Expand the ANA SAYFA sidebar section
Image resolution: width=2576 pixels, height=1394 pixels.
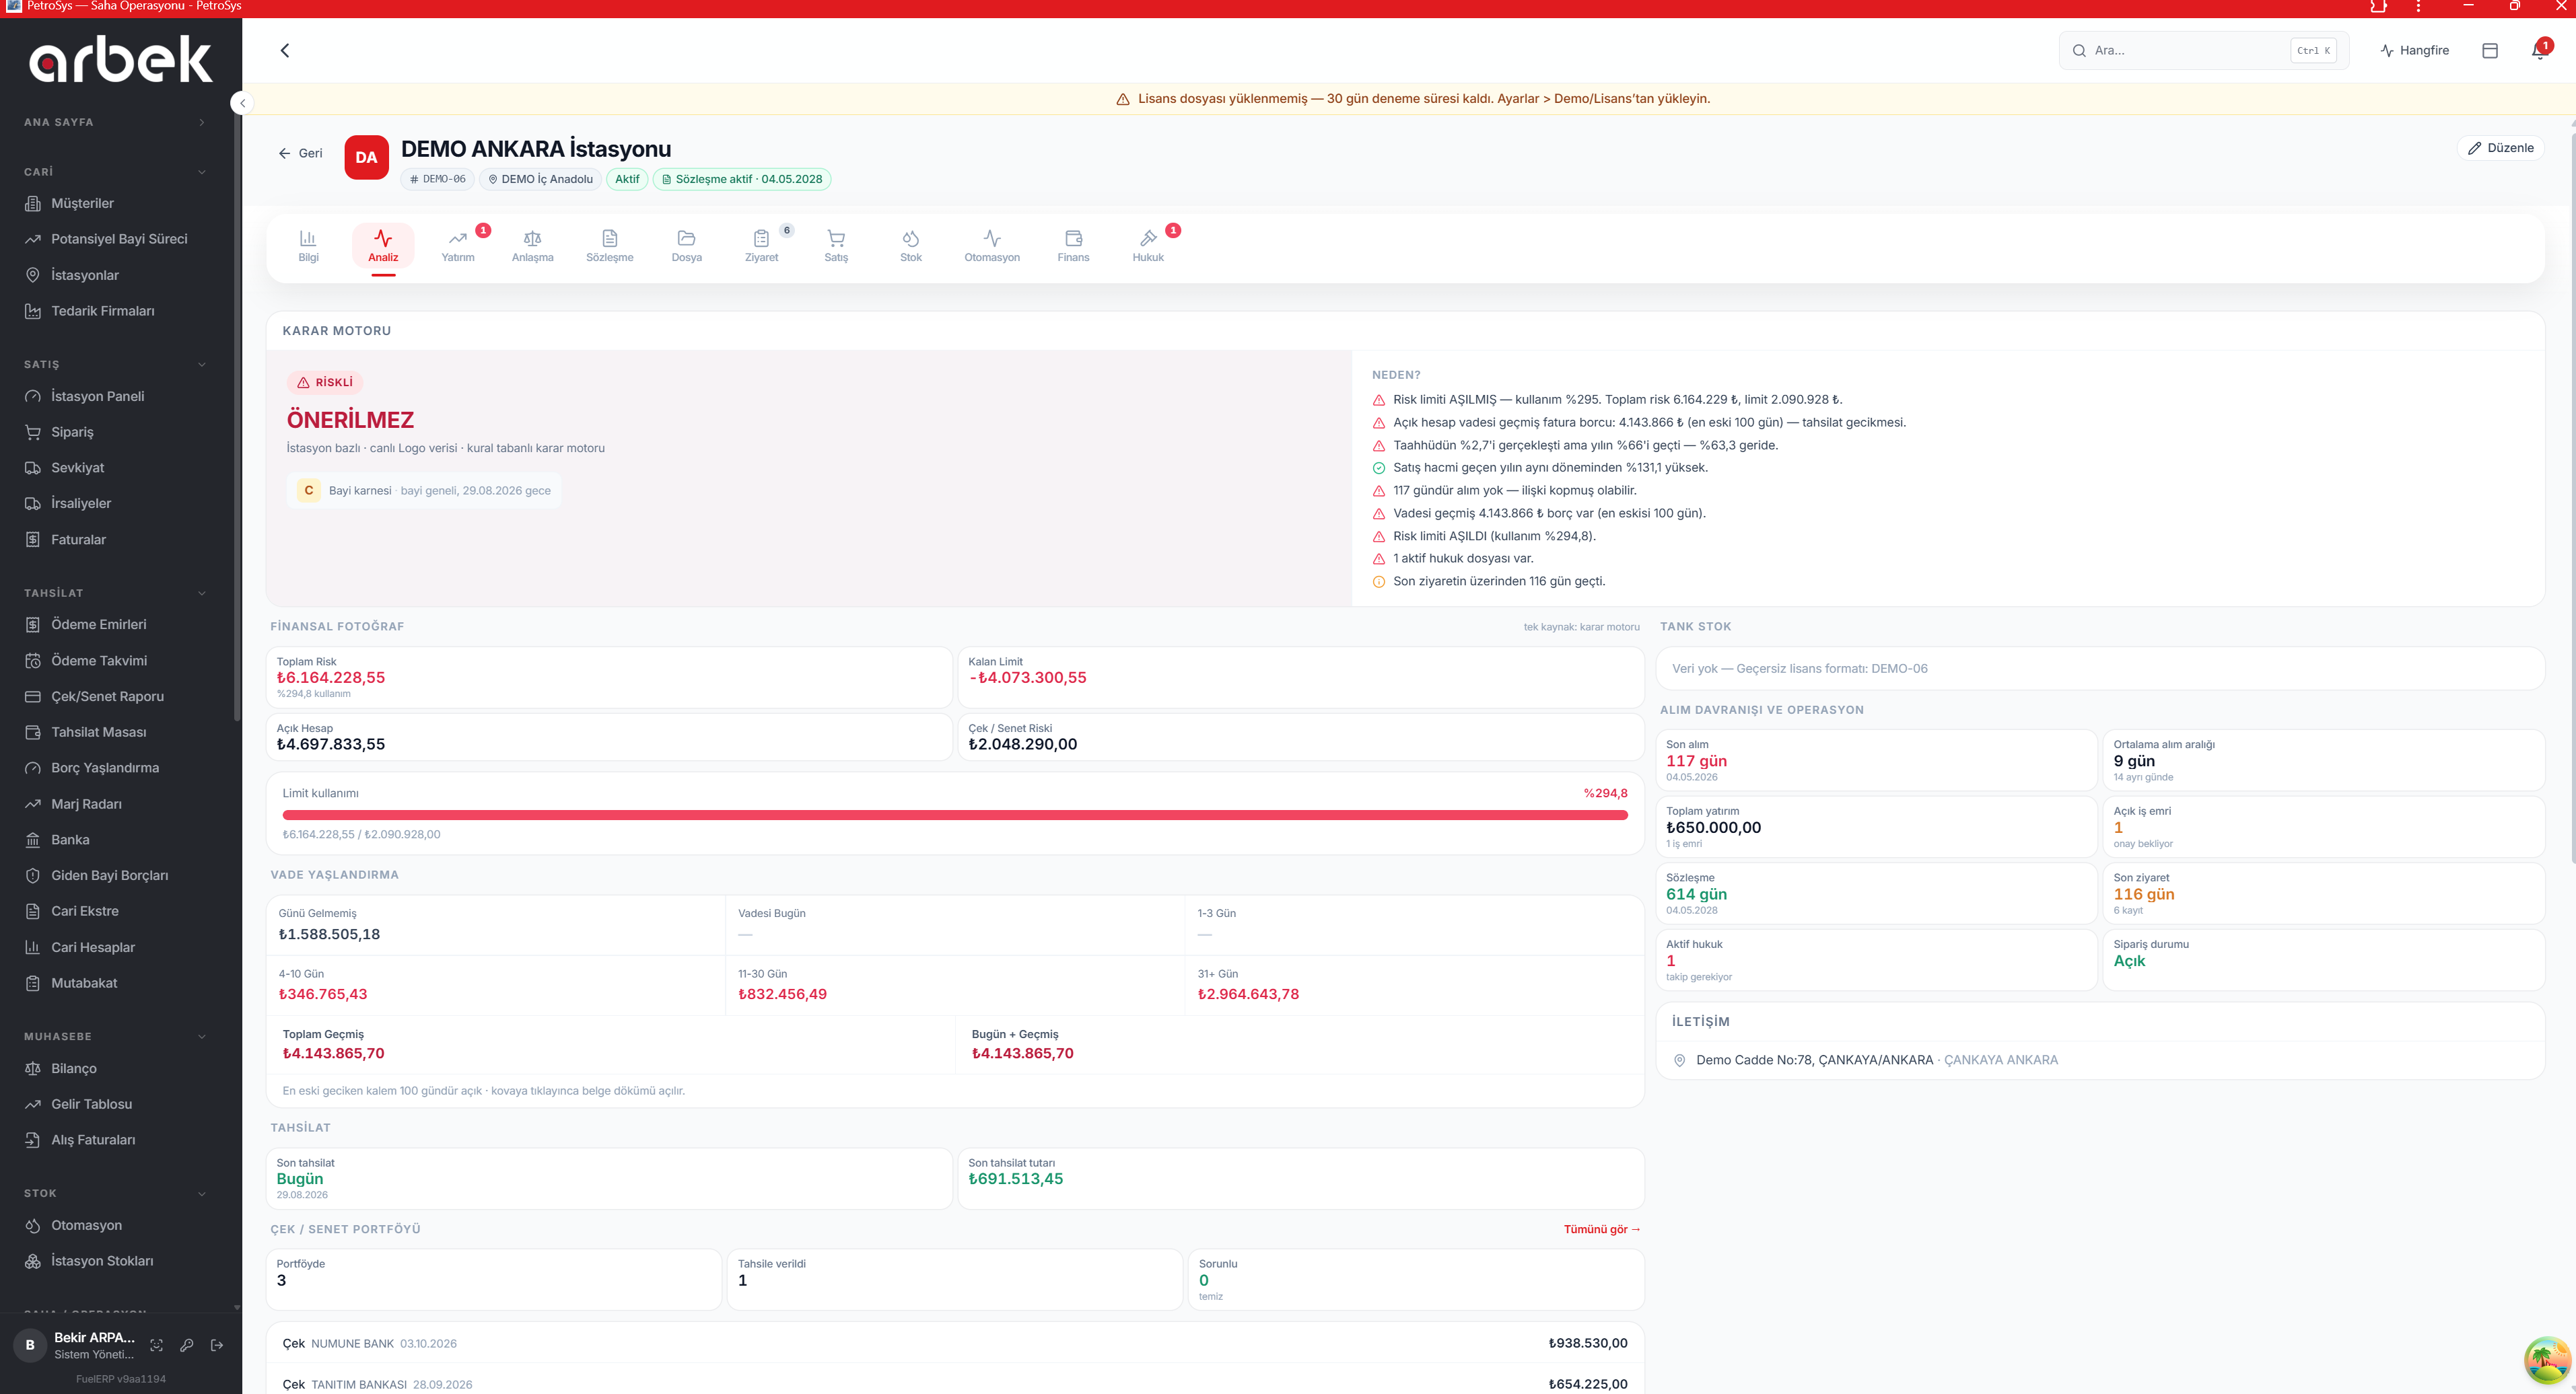click(x=116, y=122)
